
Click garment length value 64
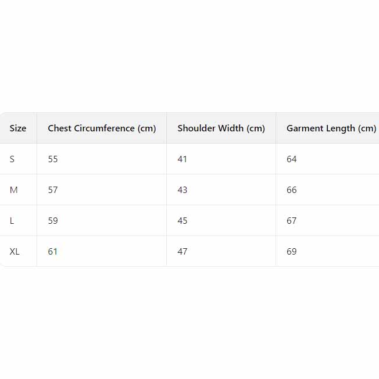coord(292,159)
